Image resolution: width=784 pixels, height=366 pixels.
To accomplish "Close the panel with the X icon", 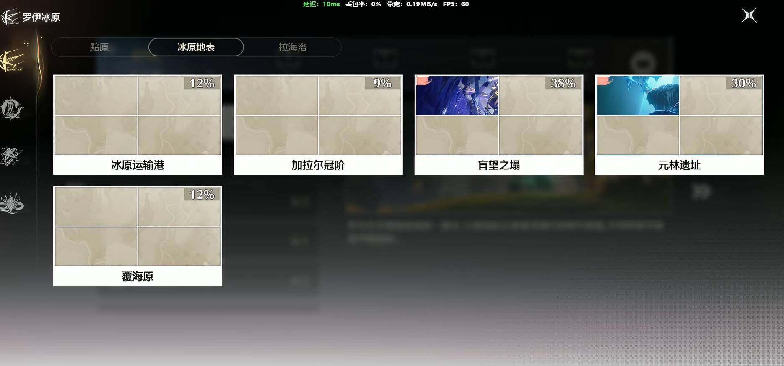I will (x=749, y=15).
